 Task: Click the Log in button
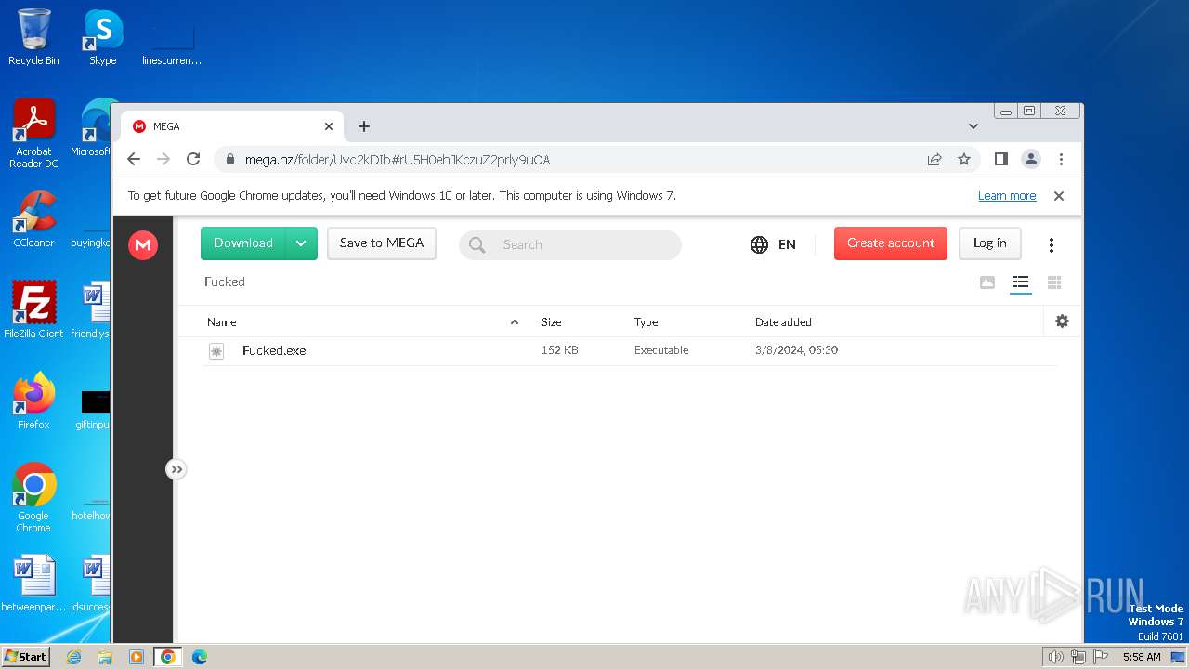pos(990,243)
